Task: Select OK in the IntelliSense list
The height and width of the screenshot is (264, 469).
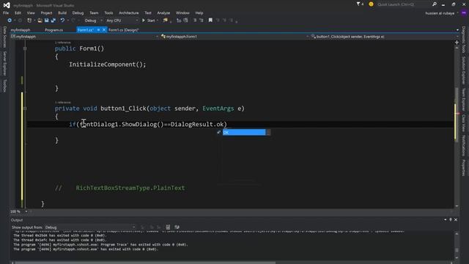Action: pyautogui.click(x=244, y=132)
